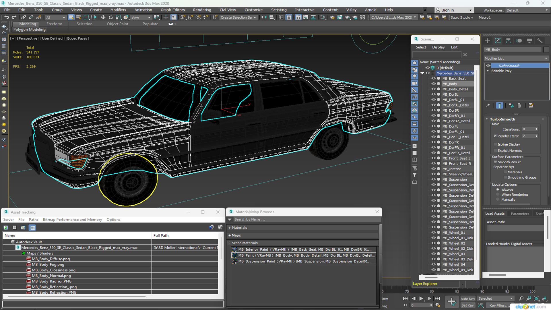This screenshot has width=551, height=310.
Task: Toggle visibility of MB_Wheel_01
Action: [433, 232]
